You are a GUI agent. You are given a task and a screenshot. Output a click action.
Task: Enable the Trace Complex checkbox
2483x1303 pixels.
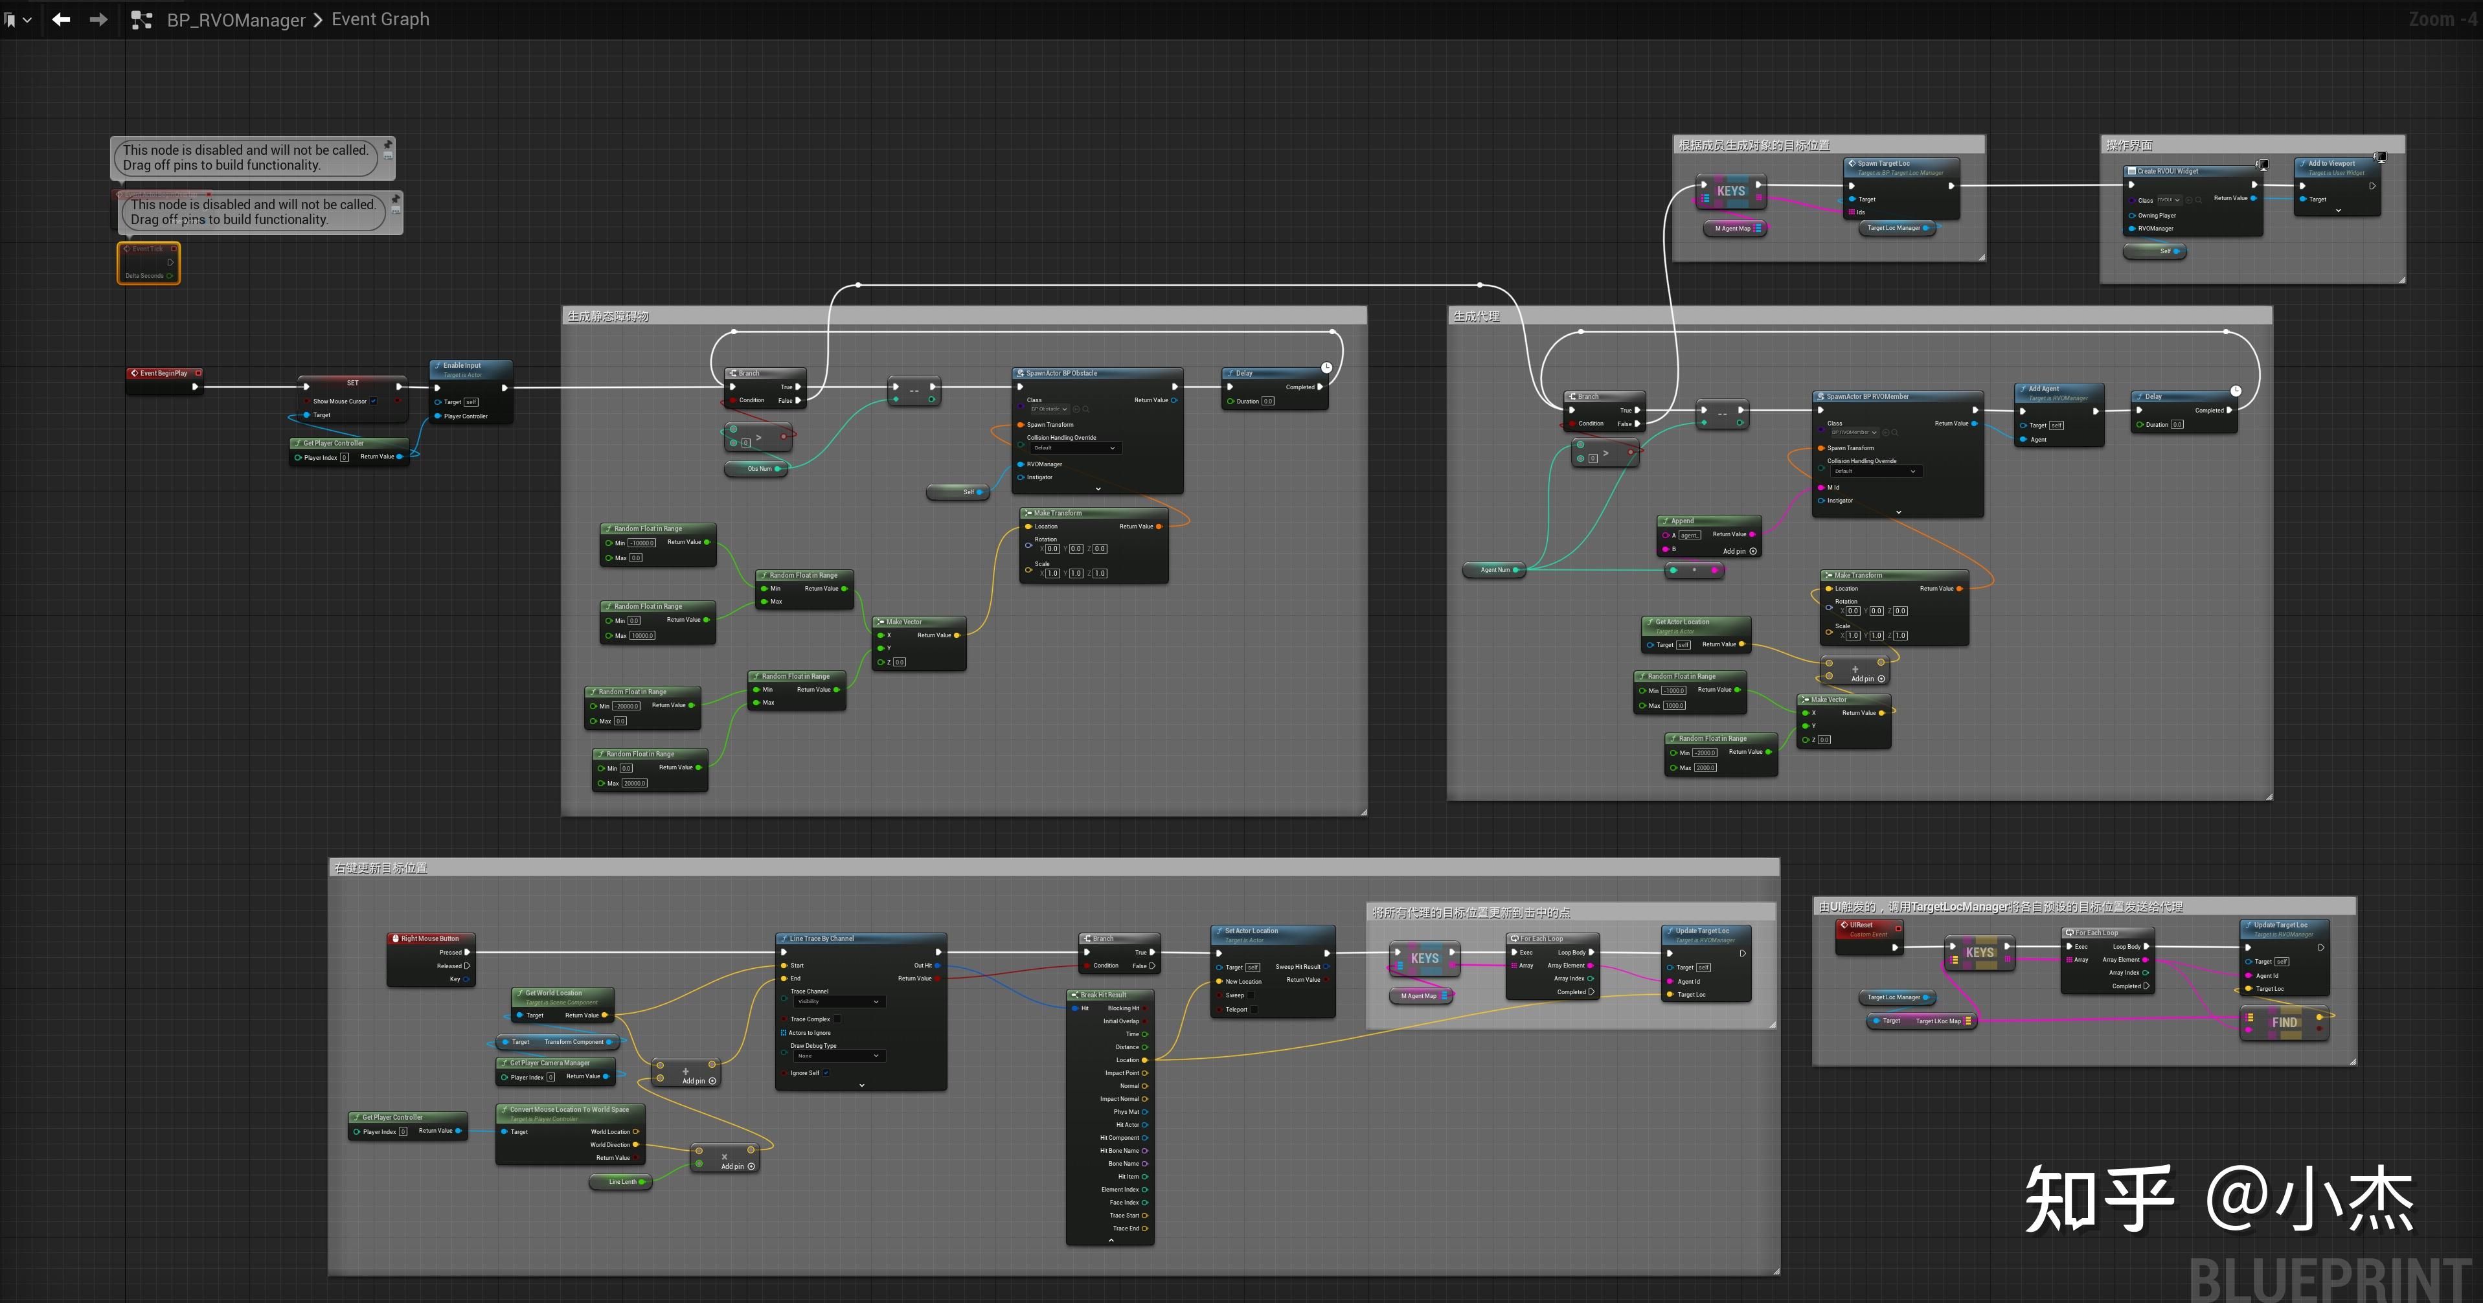(837, 1019)
